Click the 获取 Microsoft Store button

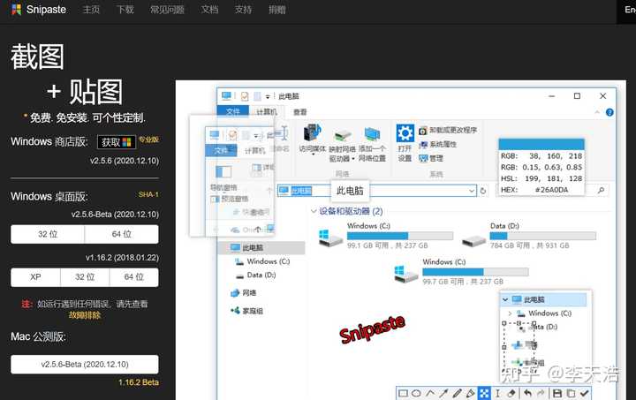pos(117,142)
